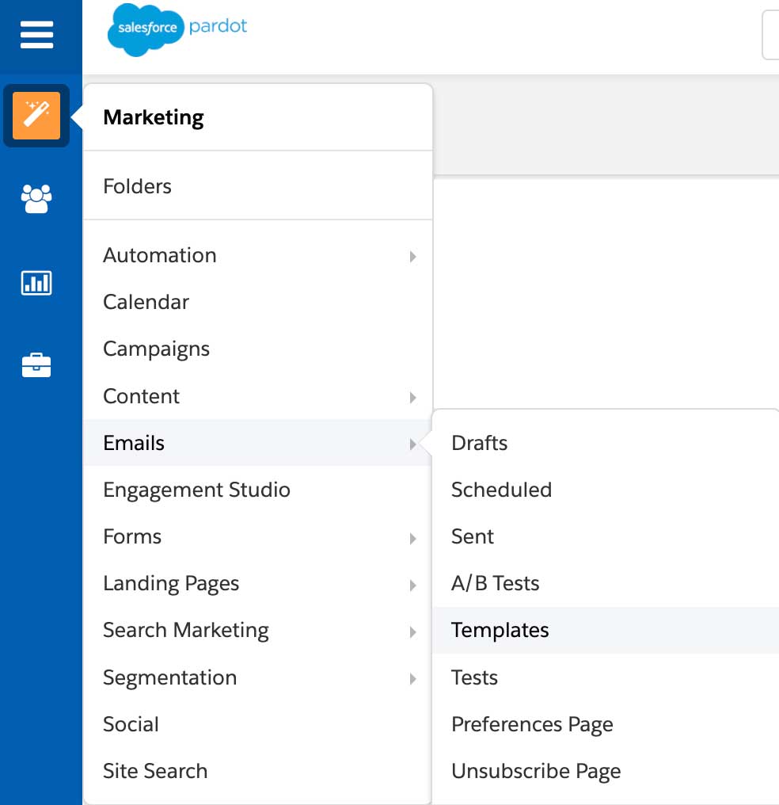This screenshot has height=805, width=779.
Task: Expand the Forms submenu arrow
Action: click(x=412, y=538)
